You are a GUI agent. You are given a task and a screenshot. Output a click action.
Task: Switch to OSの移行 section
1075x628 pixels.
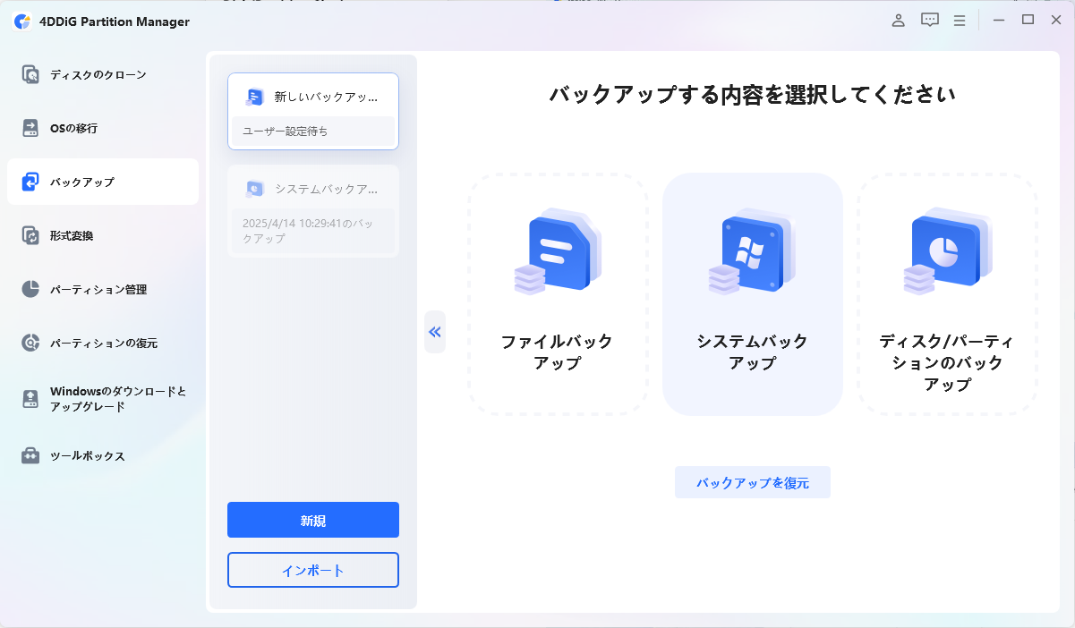103,128
